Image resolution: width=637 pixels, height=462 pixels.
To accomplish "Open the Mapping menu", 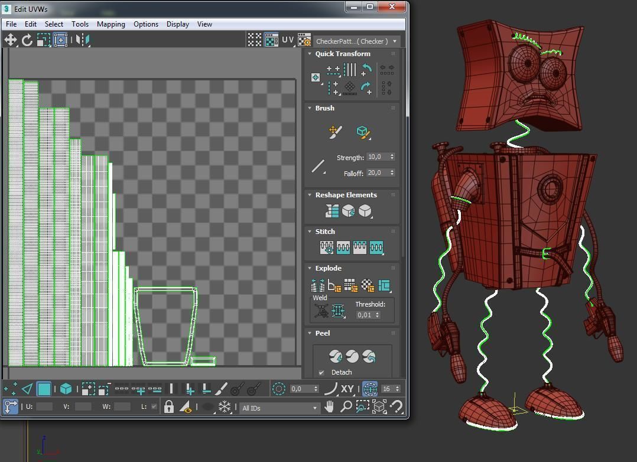I will point(110,24).
